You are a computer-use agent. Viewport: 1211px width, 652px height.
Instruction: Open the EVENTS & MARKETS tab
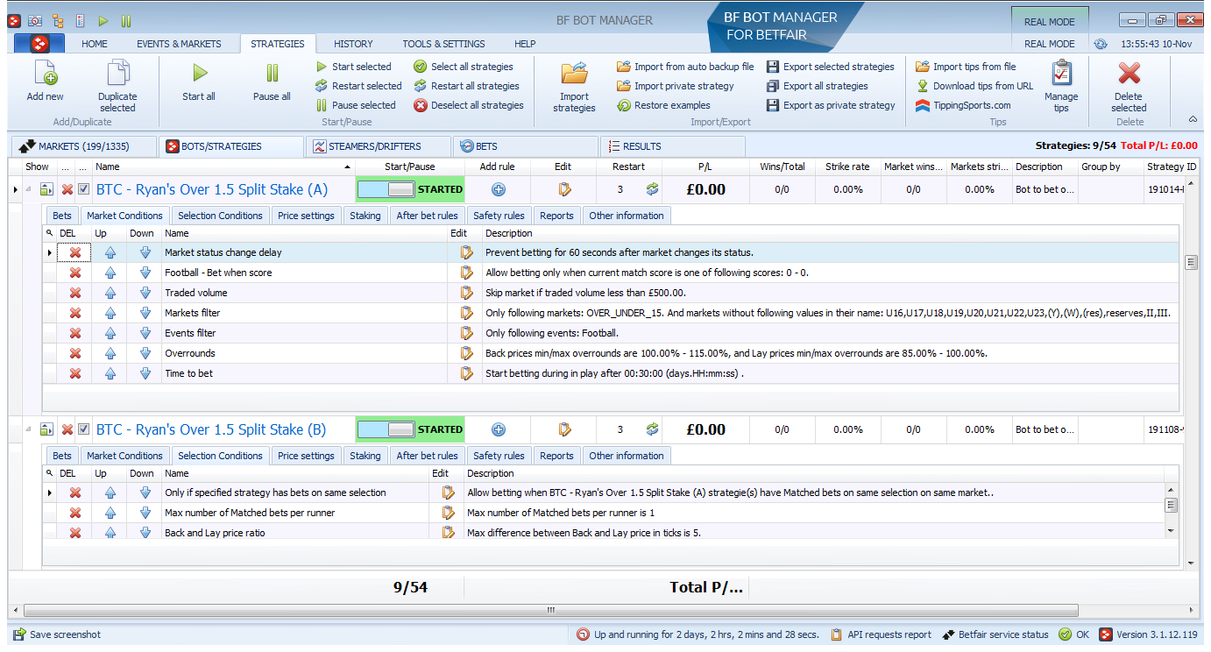[x=179, y=44]
